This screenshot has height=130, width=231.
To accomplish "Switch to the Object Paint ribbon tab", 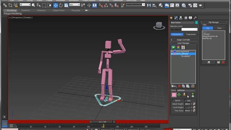I will pyautogui.click(x=58, y=10).
